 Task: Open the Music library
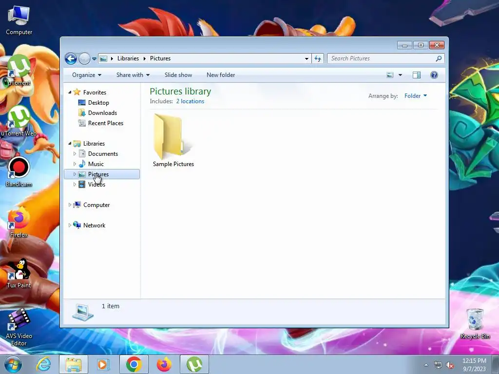pyautogui.click(x=96, y=164)
